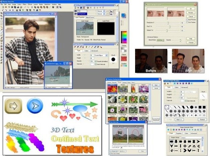The height and width of the screenshot is (156, 210).
Task: Switch to Blend Curves tab
Action: click(90, 17)
